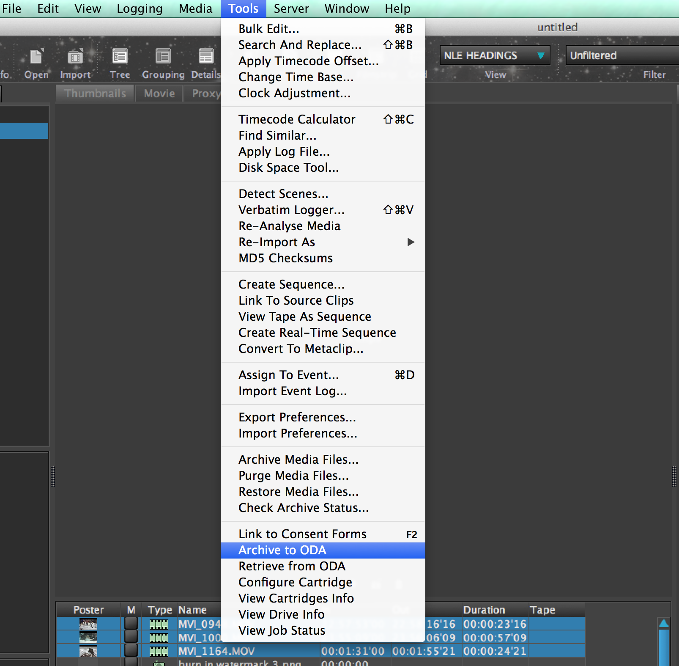This screenshot has height=666, width=679.
Task: Click the Import toolbar icon
Action: [x=75, y=57]
